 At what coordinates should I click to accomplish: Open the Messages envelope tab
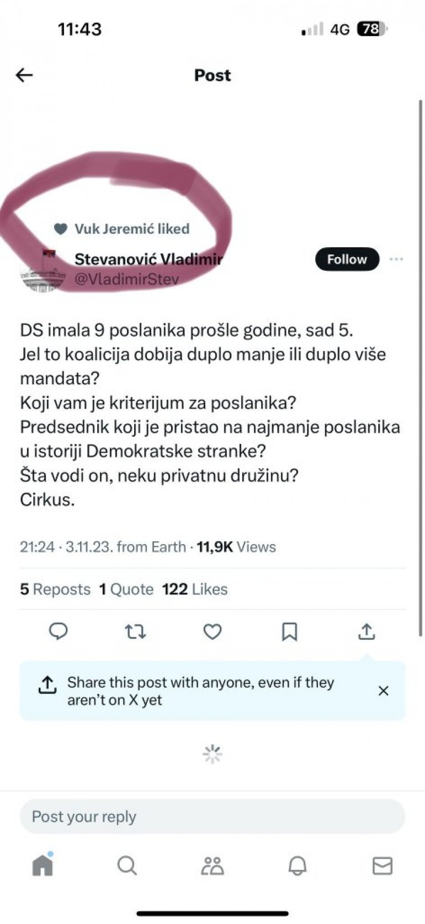pos(382,865)
